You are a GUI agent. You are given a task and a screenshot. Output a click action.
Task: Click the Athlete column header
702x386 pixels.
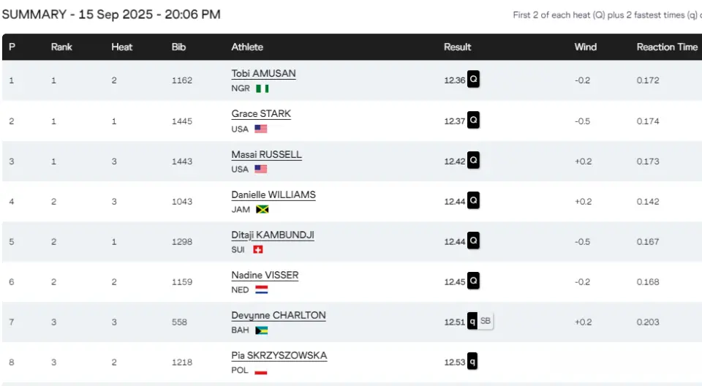coord(247,47)
